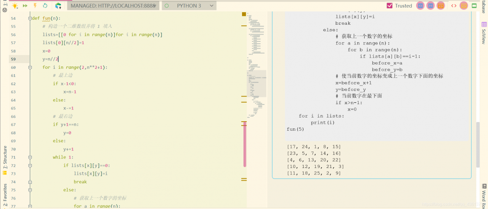Open the Structure tool window tab

click(5, 157)
